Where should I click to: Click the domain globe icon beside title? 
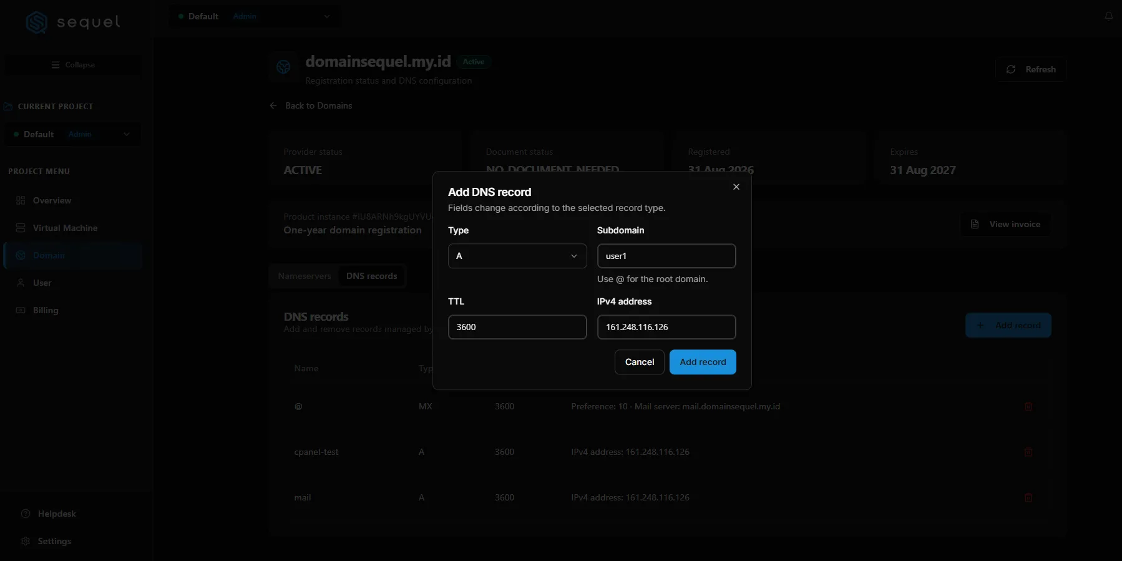pyautogui.click(x=283, y=67)
